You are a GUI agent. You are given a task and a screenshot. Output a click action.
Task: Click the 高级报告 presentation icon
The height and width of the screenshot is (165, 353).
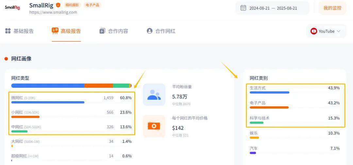pos(55,31)
